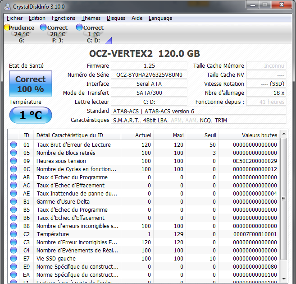
Task: Click the CrystalDiskInfo title bar app icon
Action: [8, 6]
